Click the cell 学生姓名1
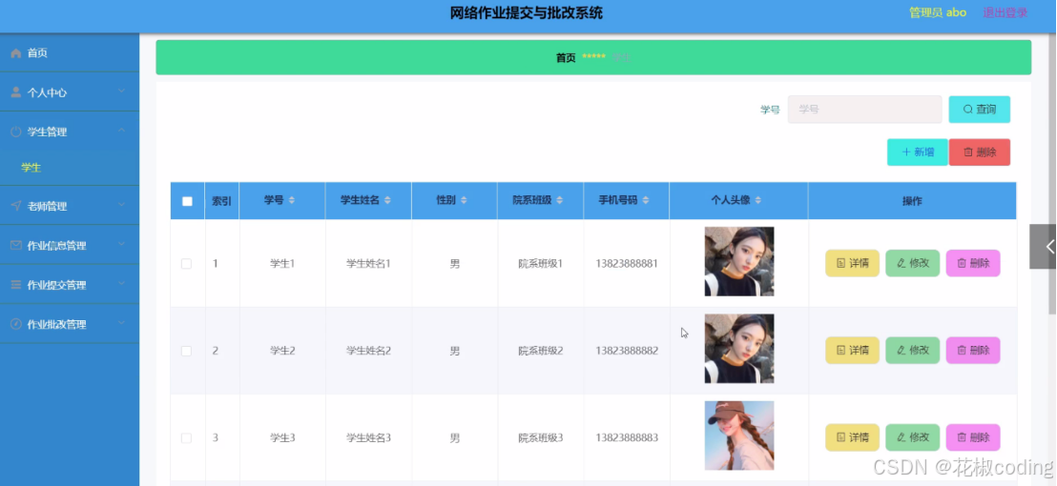 pyautogui.click(x=369, y=263)
